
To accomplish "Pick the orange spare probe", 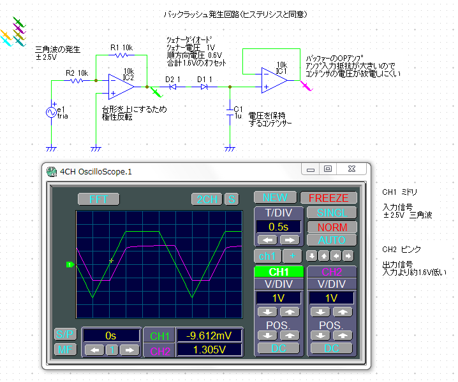I will [x=6, y=35].
